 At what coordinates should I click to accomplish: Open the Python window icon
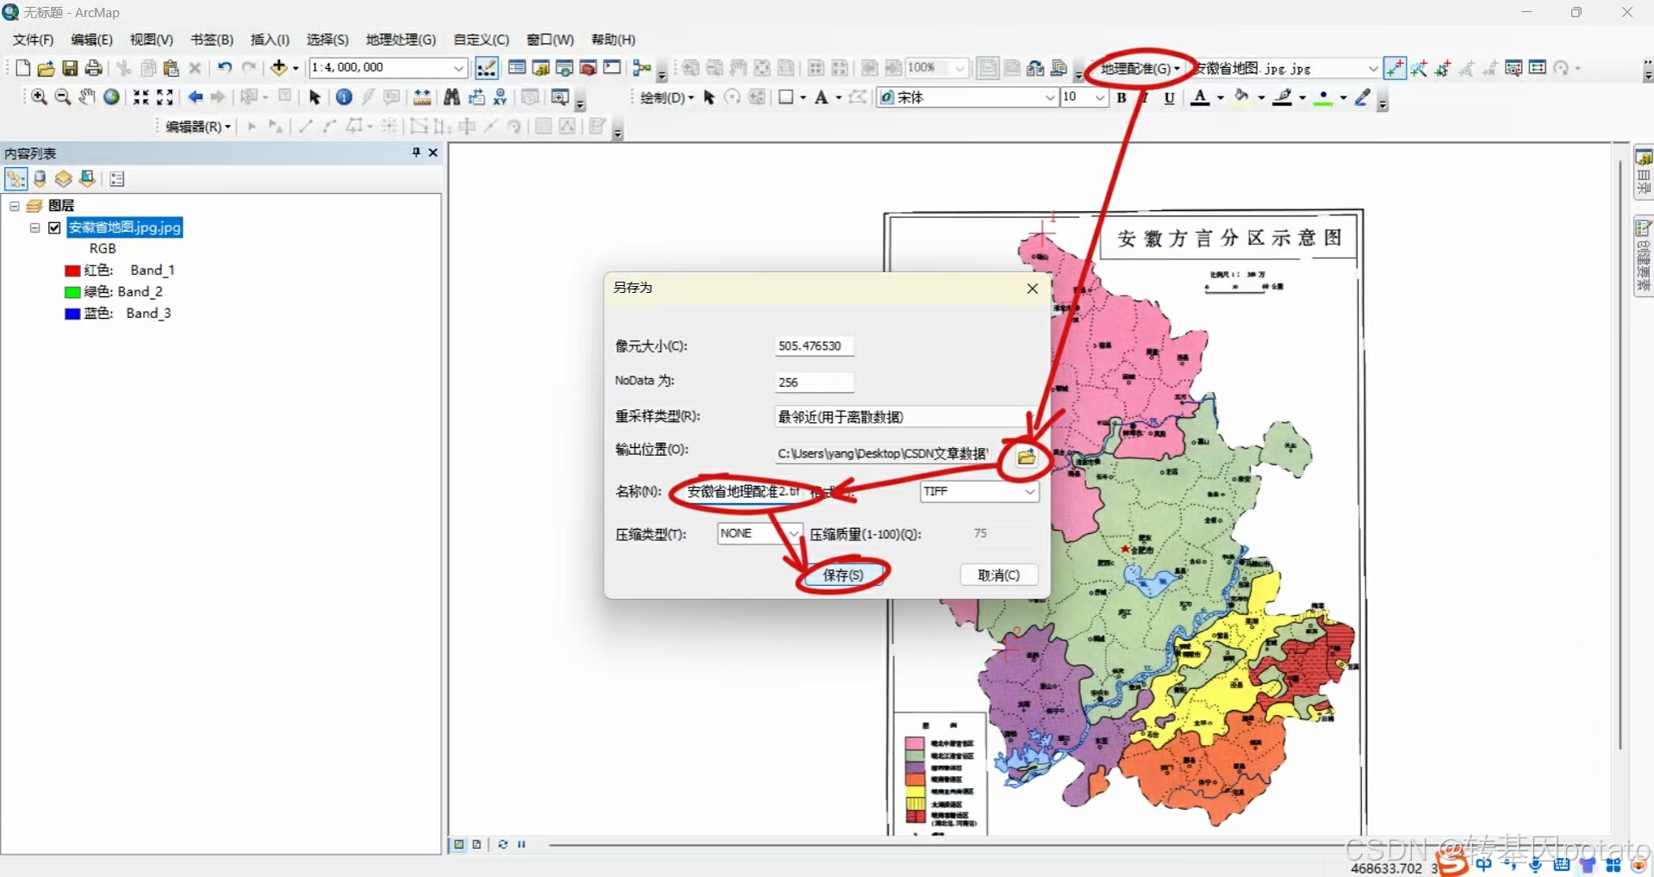612,68
